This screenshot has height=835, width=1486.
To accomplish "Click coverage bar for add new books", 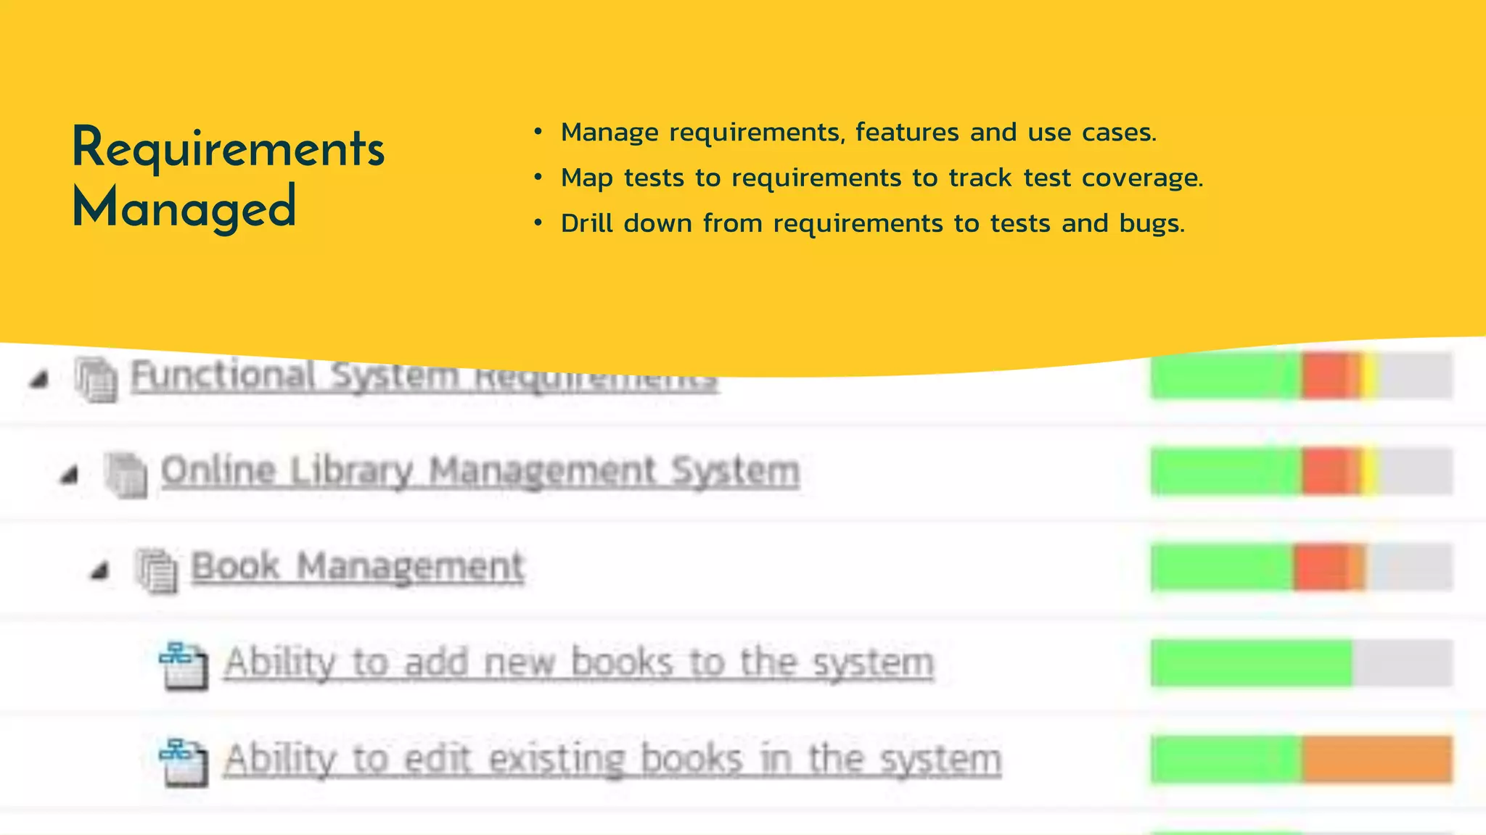I will (x=1302, y=663).
